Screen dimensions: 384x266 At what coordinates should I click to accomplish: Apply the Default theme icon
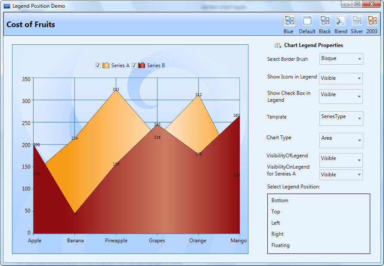[307, 21]
